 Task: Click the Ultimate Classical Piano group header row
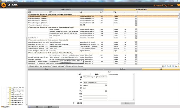click(103, 27)
